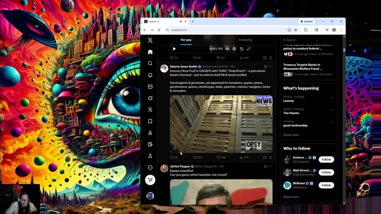The image size is (381, 214).
Task: Open the X logo home icon in sidebar top
Action: [x=150, y=40]
